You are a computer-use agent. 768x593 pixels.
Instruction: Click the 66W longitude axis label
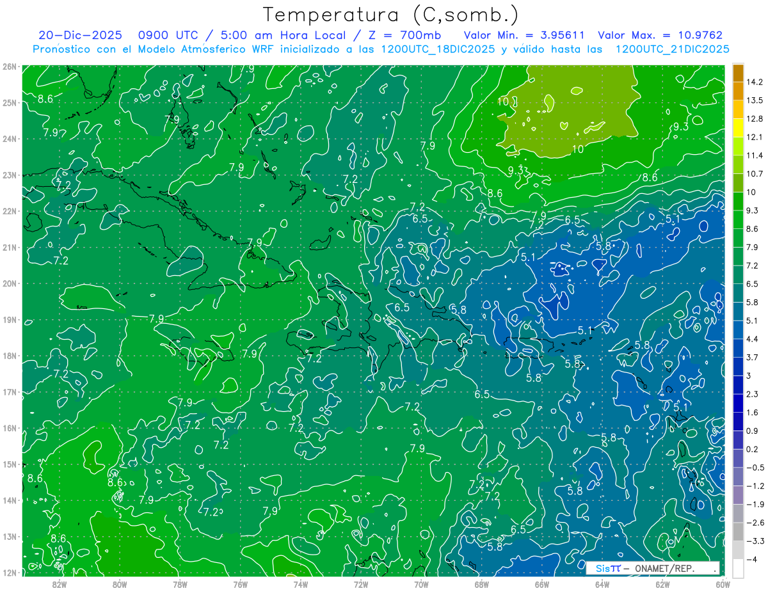pyautogui.click(x=542, y=583)
